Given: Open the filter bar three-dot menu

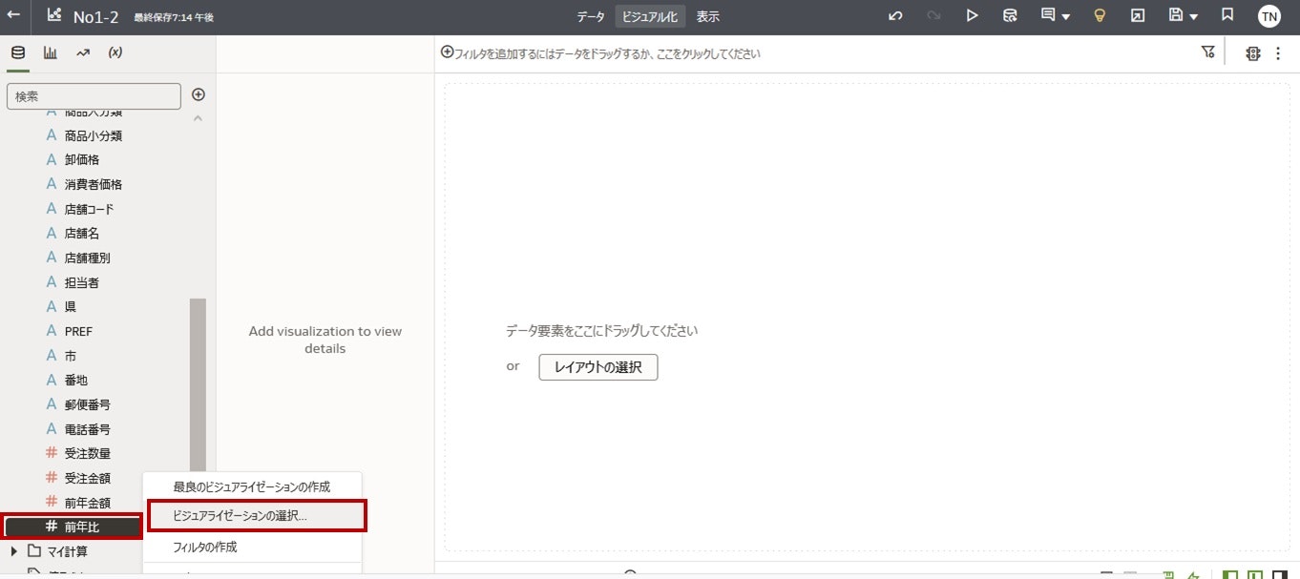Looking at the screenshot, I should [x=1279, y=53].
